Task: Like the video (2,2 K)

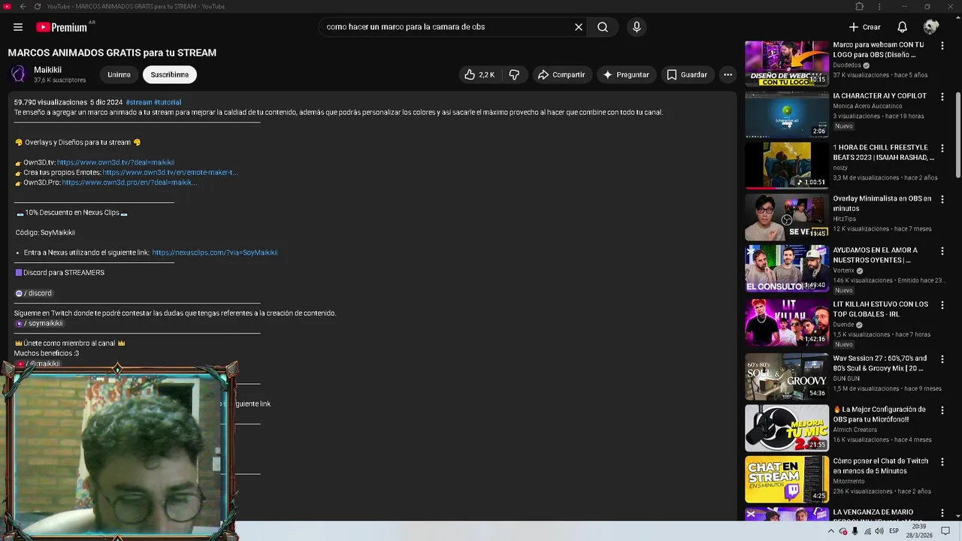Action: (x=479, y=74)
